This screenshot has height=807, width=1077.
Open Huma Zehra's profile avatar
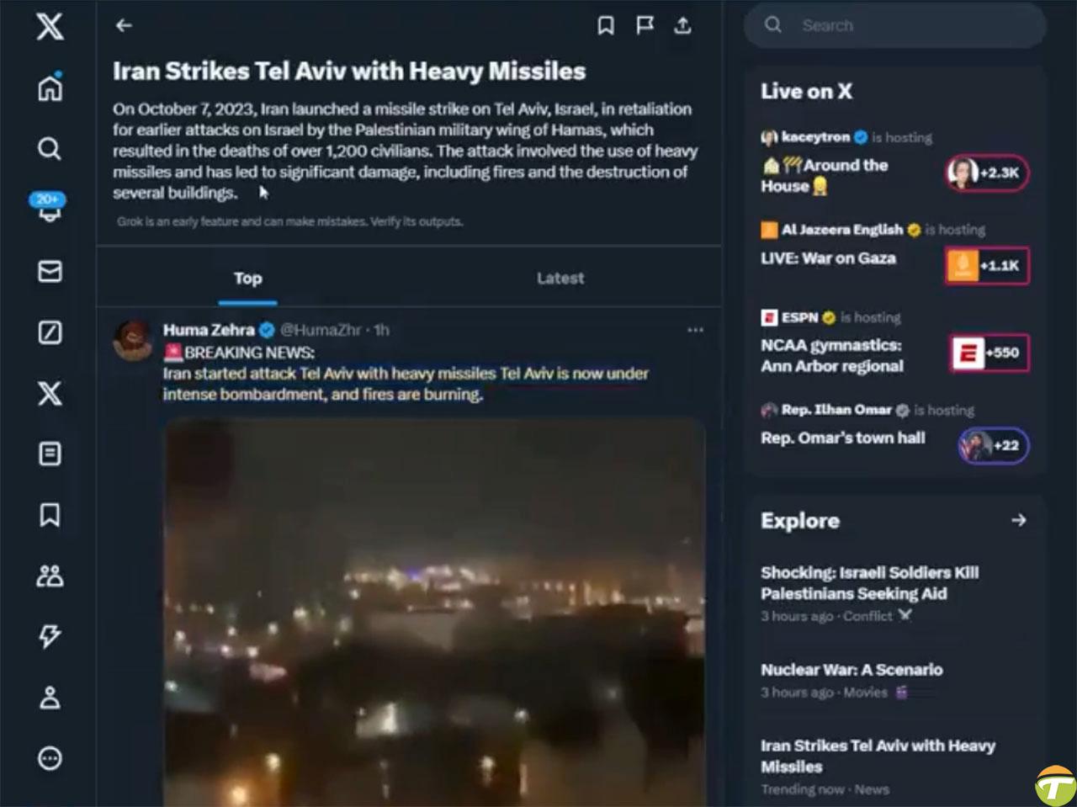coord(133,339)
